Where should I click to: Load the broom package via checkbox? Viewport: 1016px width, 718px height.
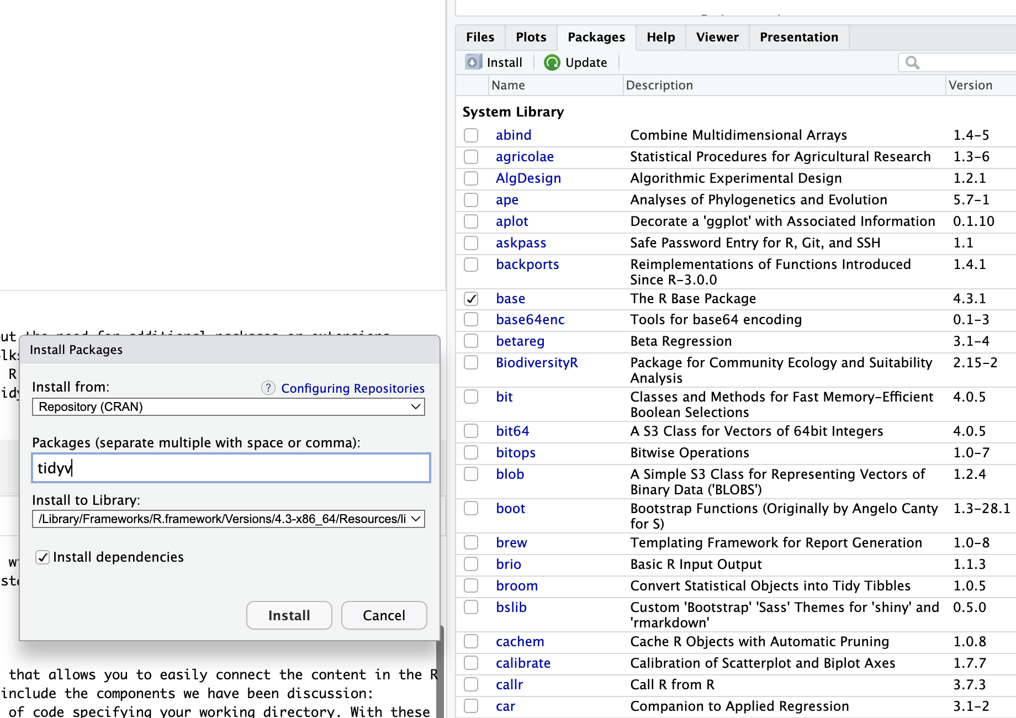coord(471,585)
